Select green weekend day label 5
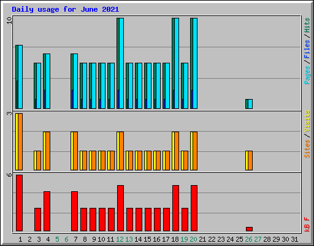The height and width of the screenshot is (246, 314). coord(57,239)
